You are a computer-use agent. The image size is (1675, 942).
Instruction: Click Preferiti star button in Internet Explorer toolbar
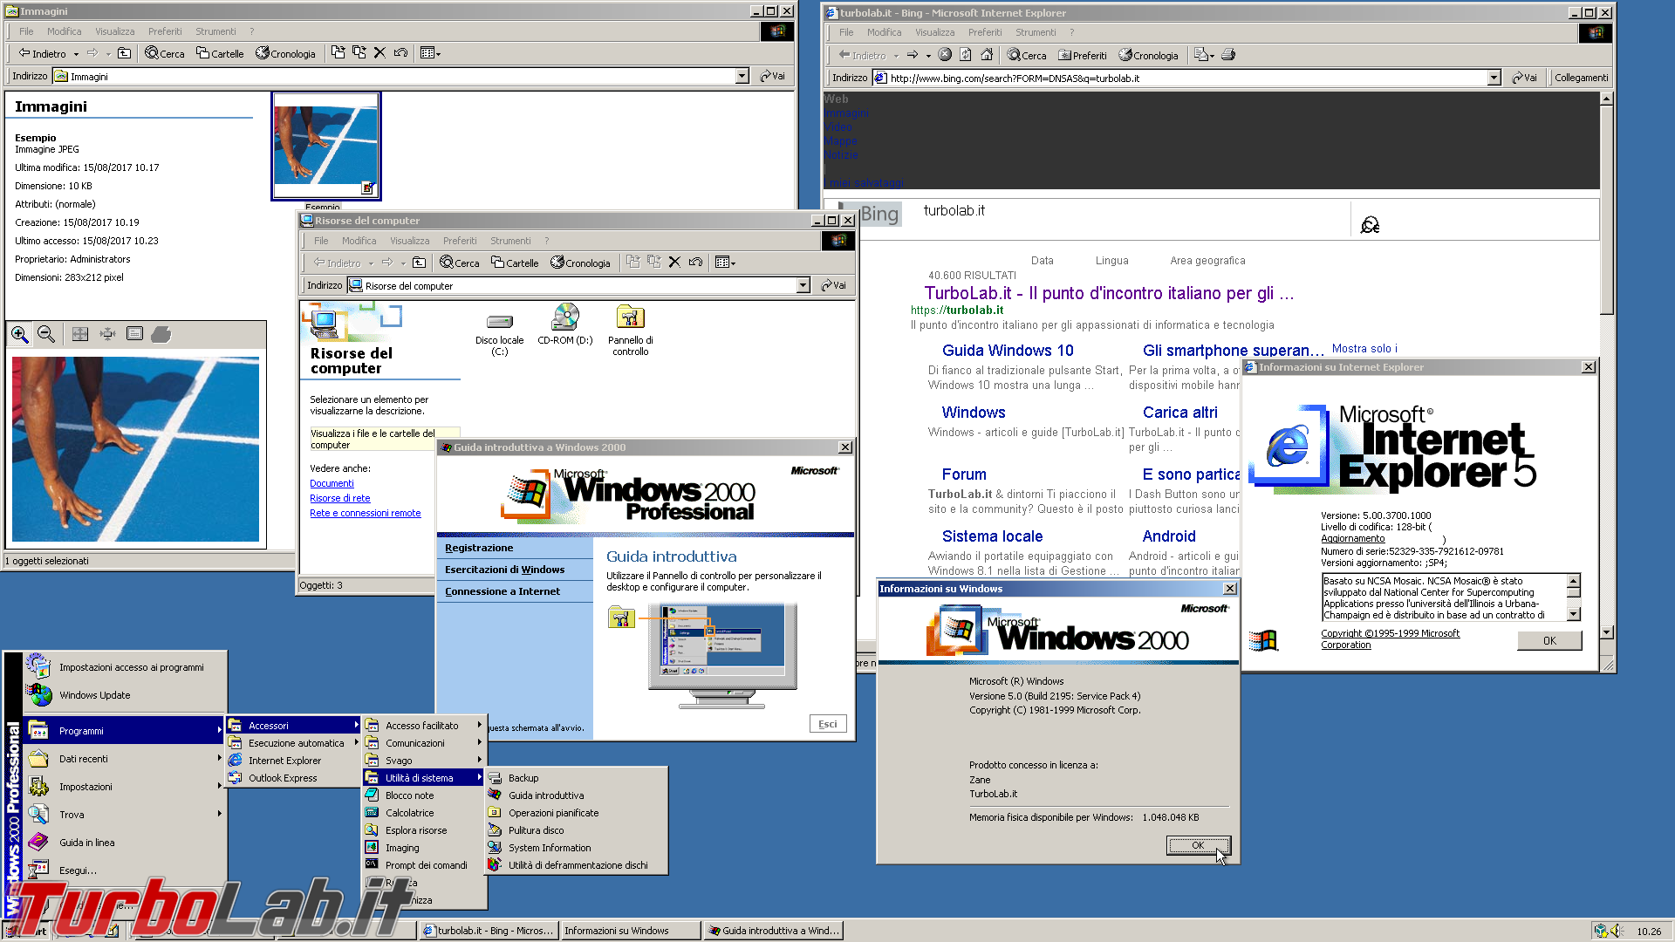pyautogui.click(x=1083, y=55)
